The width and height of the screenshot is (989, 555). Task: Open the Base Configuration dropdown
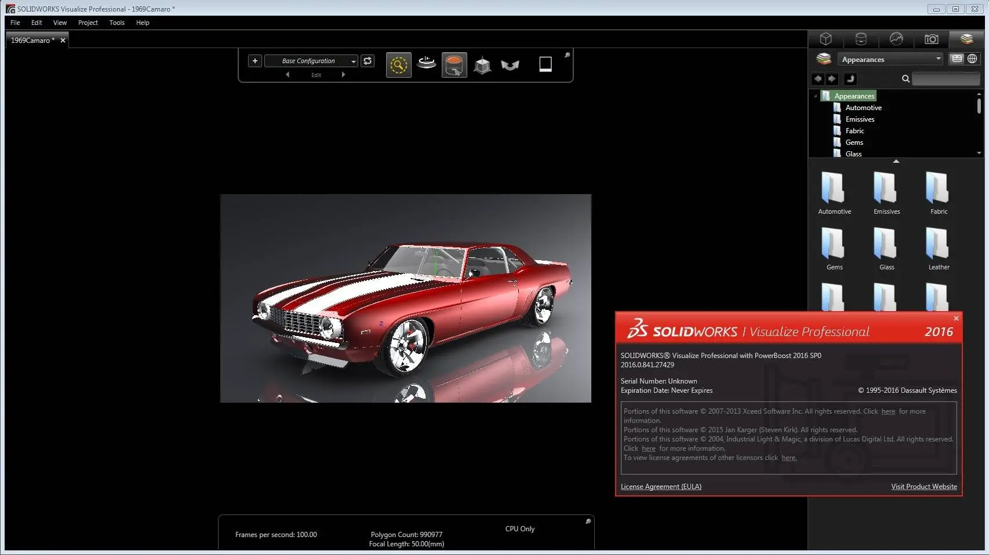point(311,61)
